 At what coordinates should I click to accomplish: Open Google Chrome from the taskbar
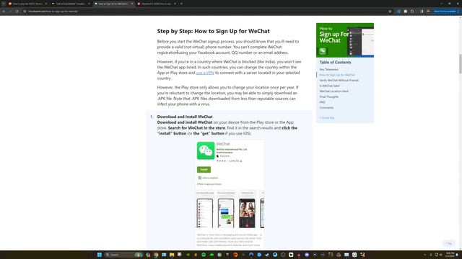click(156, 255)
